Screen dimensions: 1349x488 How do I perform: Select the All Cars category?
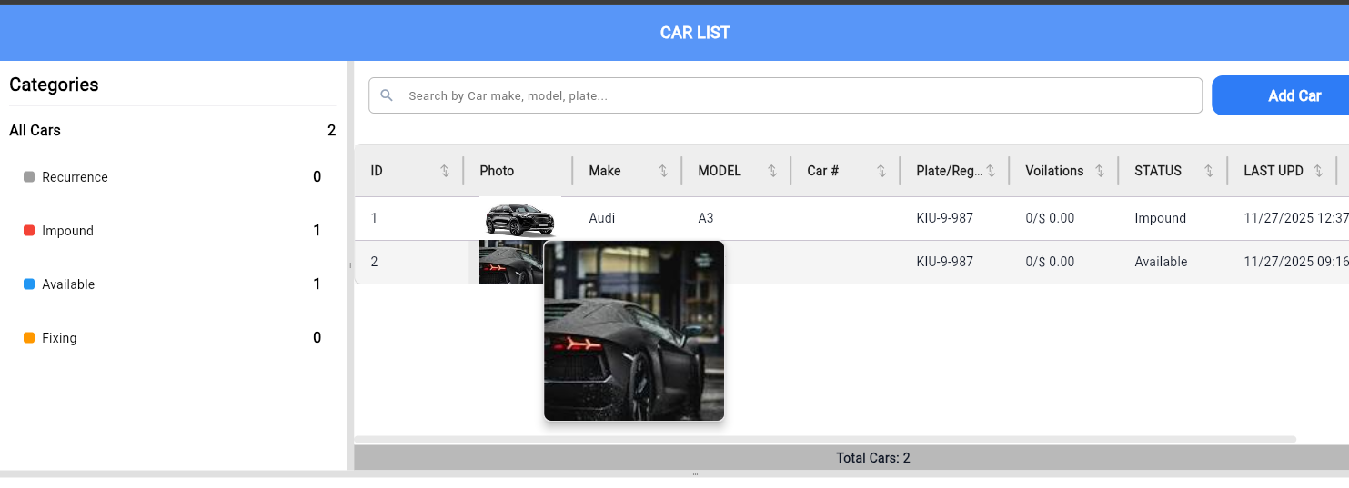[x=35, y=131]
